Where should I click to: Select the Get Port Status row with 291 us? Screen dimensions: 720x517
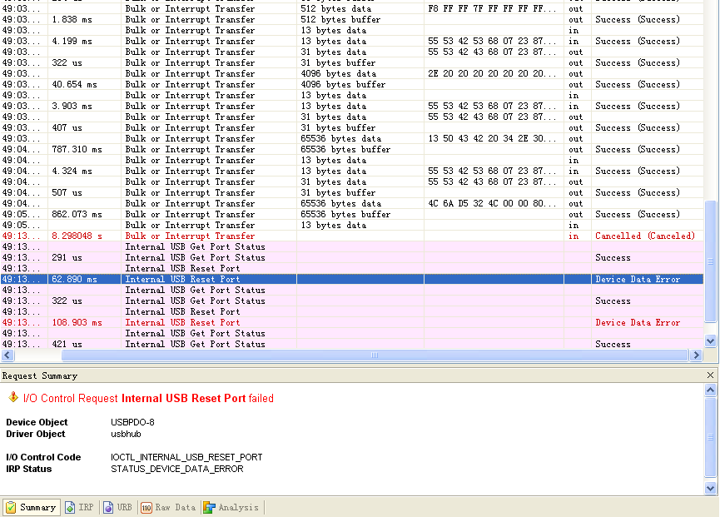pyautogui.click(x=352, y=257)
